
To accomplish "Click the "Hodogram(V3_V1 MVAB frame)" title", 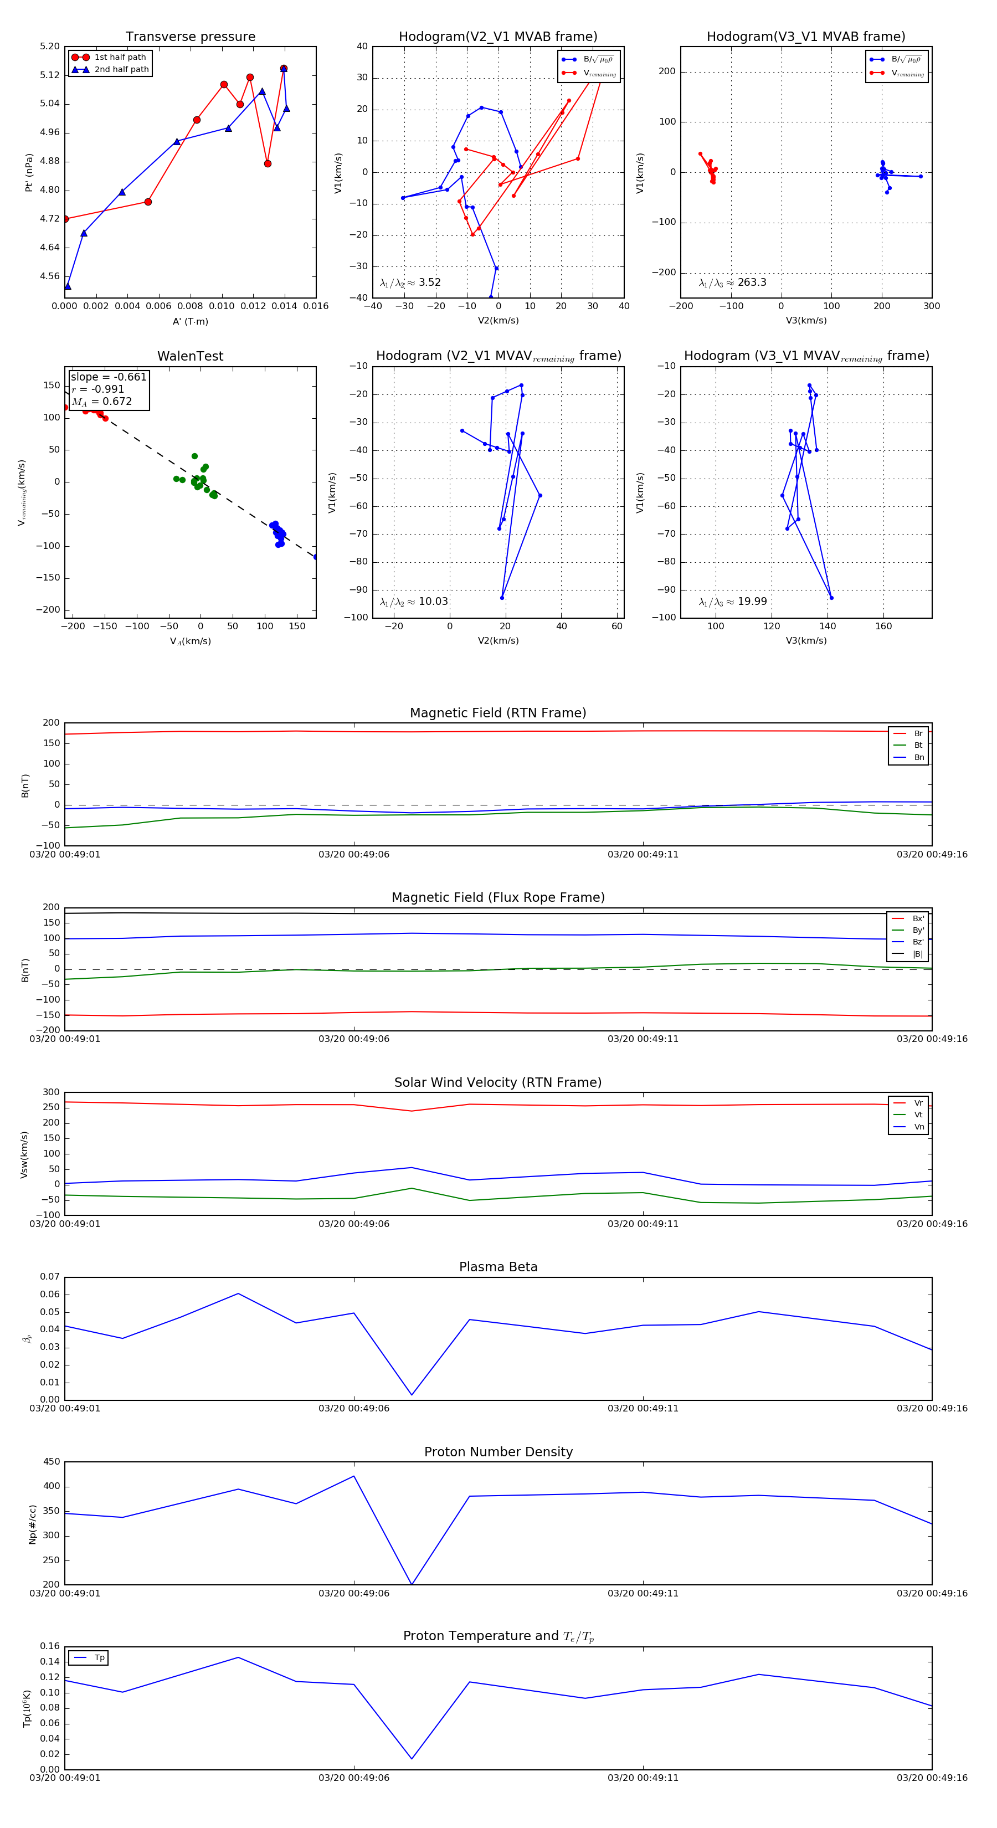I will pos(806,37).
